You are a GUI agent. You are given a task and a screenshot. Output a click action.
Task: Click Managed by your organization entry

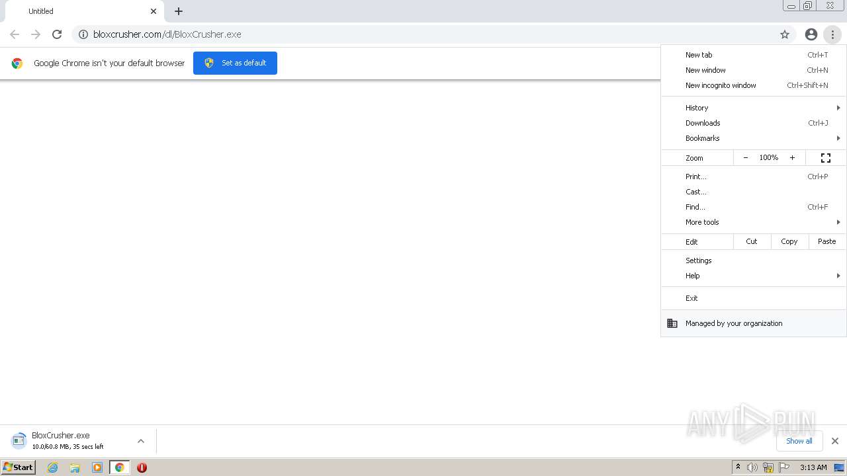pyautogui.click(x=754, y=323)
